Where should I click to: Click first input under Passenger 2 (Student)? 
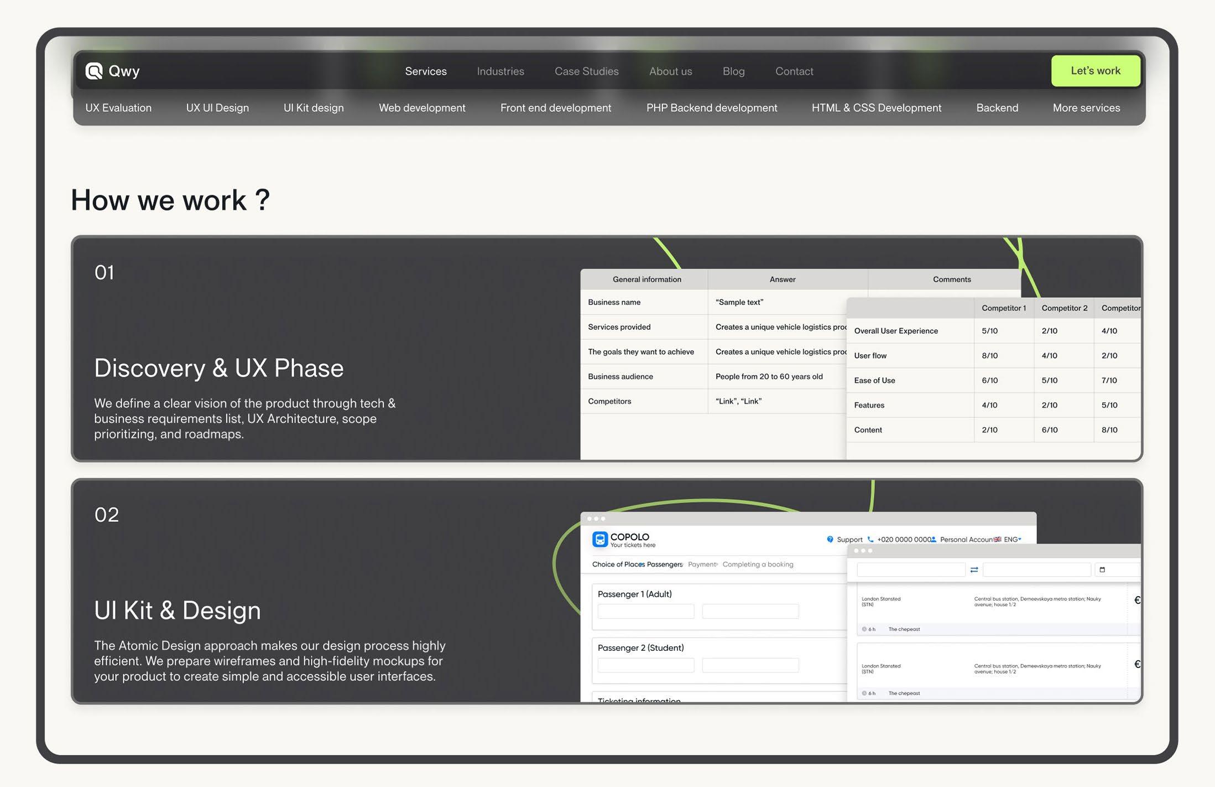(x=645, y=665)
